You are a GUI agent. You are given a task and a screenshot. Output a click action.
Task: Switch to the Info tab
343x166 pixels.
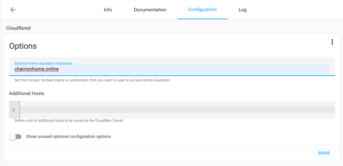pyautogui.click(x=108, y=10)
